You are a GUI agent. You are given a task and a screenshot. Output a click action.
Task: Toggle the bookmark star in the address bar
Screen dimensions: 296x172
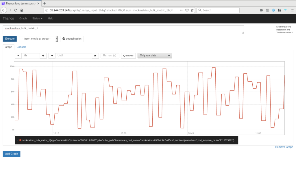pyautogui.click(x=192, y=10)
